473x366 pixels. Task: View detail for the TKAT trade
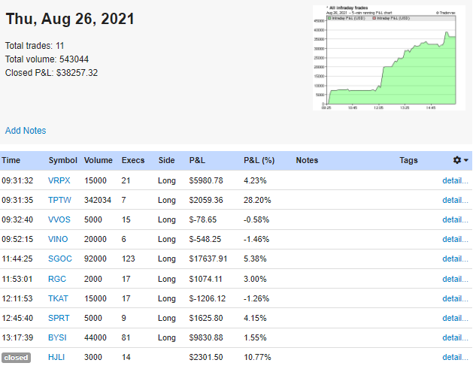pos(455,299)
